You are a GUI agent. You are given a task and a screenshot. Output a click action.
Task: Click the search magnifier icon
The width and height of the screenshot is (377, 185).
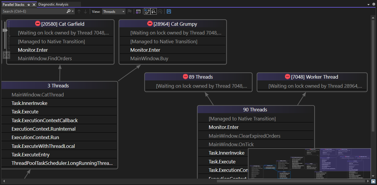pos(68,11)
